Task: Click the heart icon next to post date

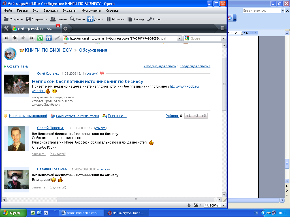Action: [x=102, y=73]
